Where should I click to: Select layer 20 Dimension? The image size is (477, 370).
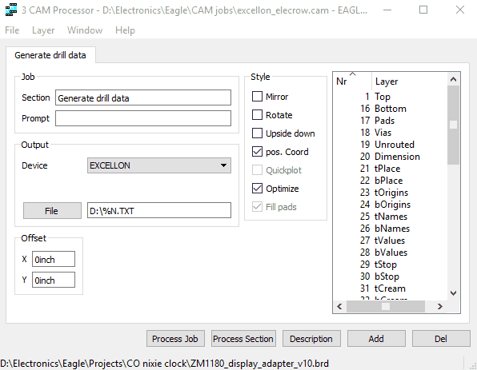pyautogui.click(x=391, y=157)
